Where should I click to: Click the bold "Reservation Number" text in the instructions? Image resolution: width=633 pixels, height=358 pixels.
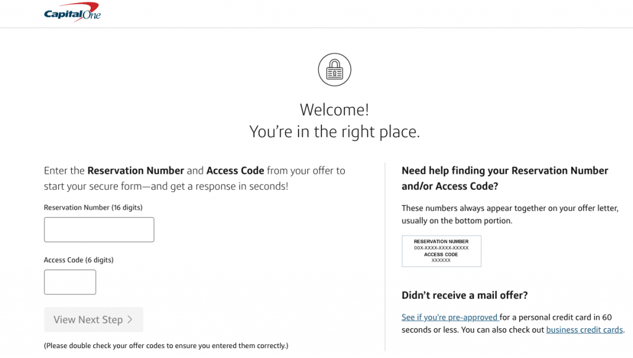click(x=136, y=171)
